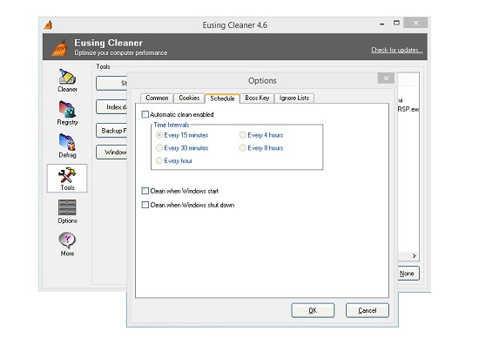Select Every 4 hours interval

tap(243, 135)
